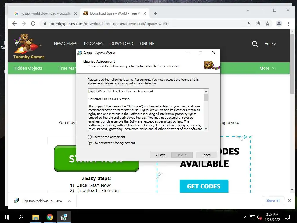This screenshot has width=297, height=223.
Task: Click license text scroll down arrow
Action: [x=206, y=128]
